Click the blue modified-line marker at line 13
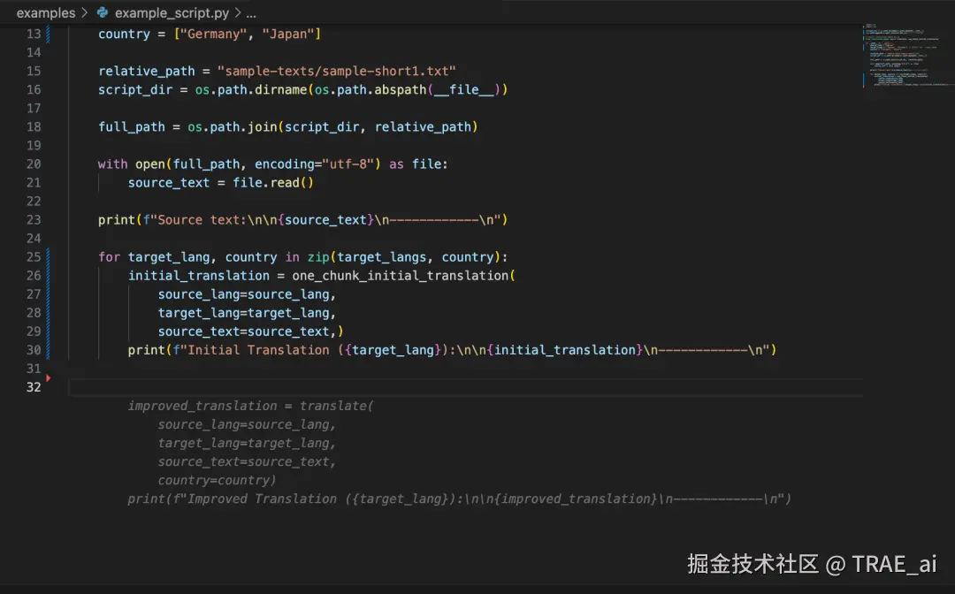 click(48, 34)
